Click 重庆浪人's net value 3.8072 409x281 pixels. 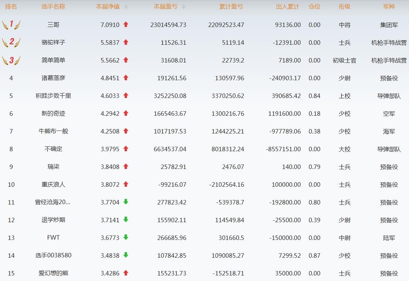tap(110, 184)
